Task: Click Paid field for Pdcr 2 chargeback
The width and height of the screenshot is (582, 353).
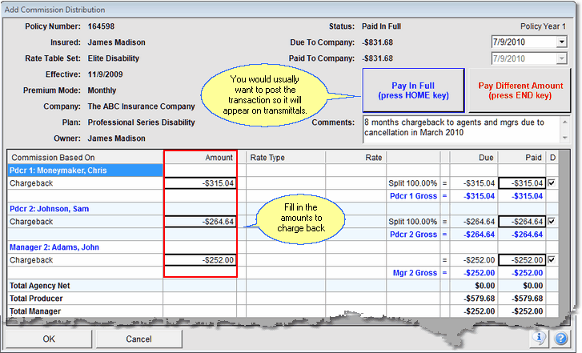Action: coord(522,222)
